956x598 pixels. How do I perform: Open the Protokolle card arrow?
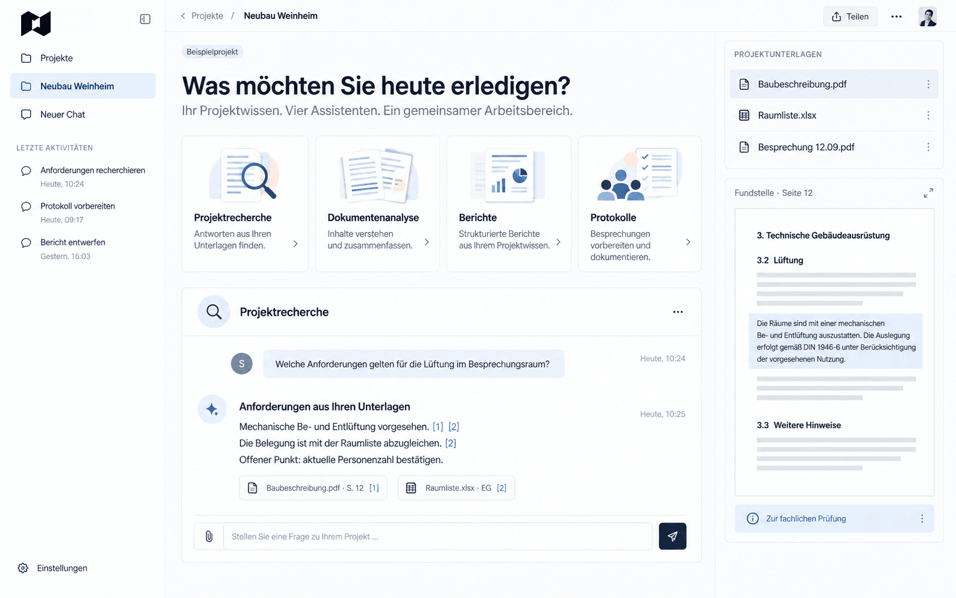coord(688,242)
